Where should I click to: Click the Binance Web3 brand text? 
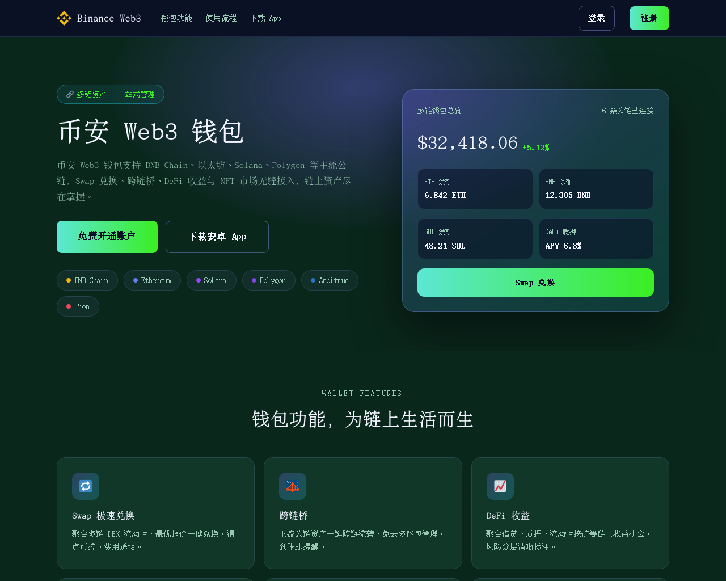coord(109,18)
